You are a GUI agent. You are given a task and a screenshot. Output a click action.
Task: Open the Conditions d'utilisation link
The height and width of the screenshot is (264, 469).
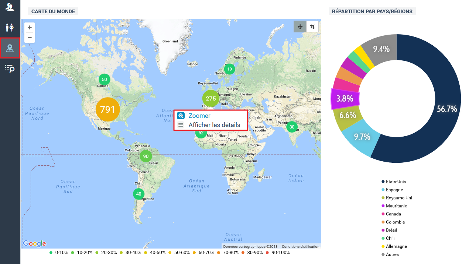(x=301, y=247)
